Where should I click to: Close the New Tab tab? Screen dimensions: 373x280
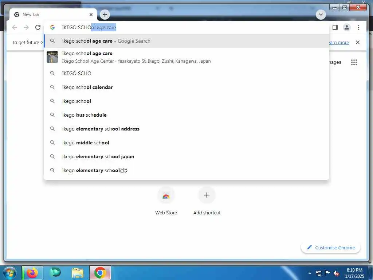(91, 15)
